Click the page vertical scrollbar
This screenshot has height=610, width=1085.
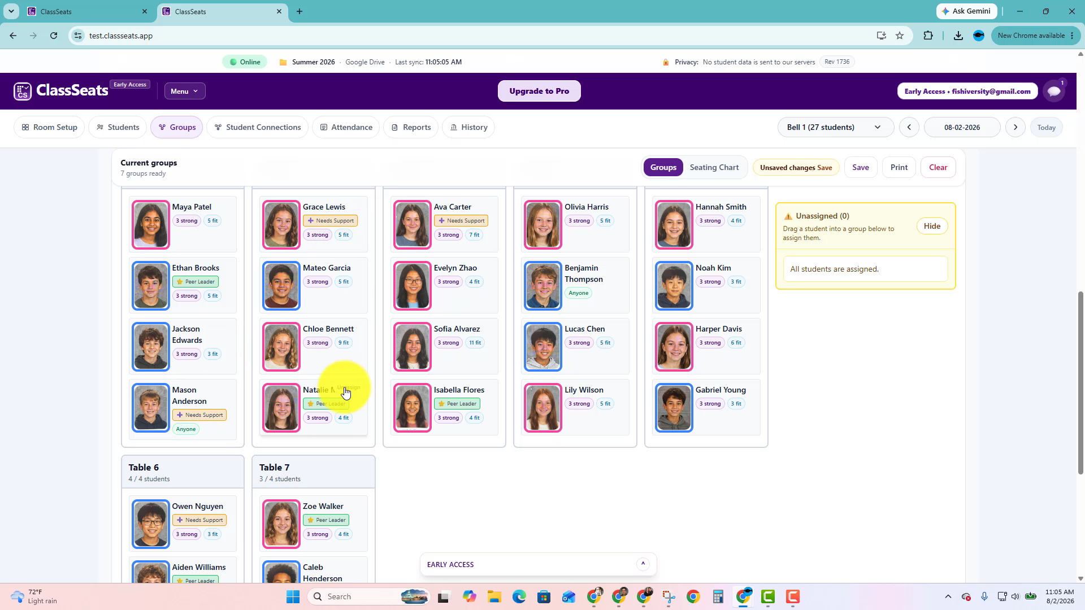pos(1080,382)
